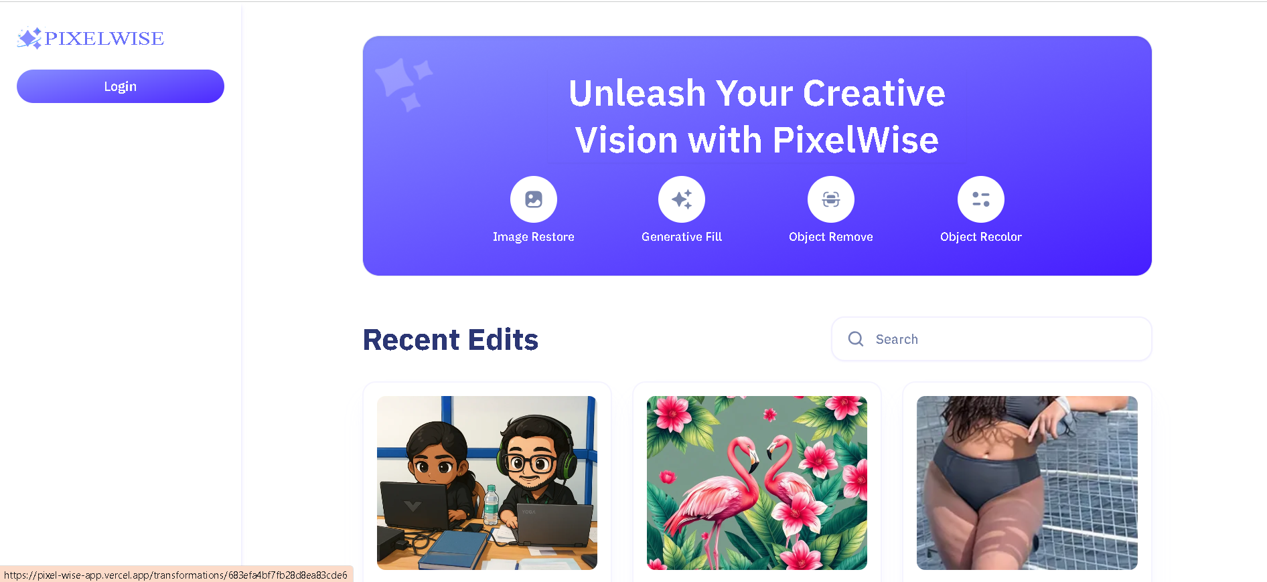The image size is (1267, 582).
Task: Click the Recent Edits heading
Action: (451, 340)
